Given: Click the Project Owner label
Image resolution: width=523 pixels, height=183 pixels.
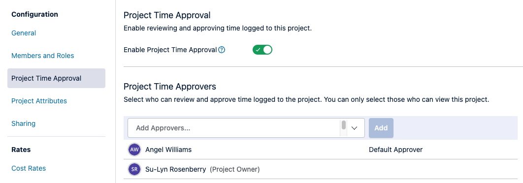Looking at the screenshot, I should tap(235, 169).
